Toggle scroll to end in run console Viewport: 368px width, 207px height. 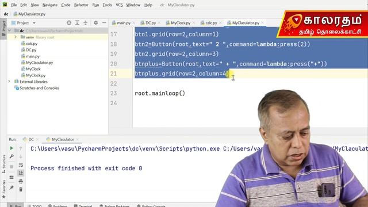coord(21,173)
